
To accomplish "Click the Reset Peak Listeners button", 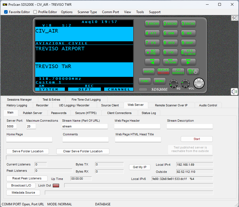I will pos(27,178).
